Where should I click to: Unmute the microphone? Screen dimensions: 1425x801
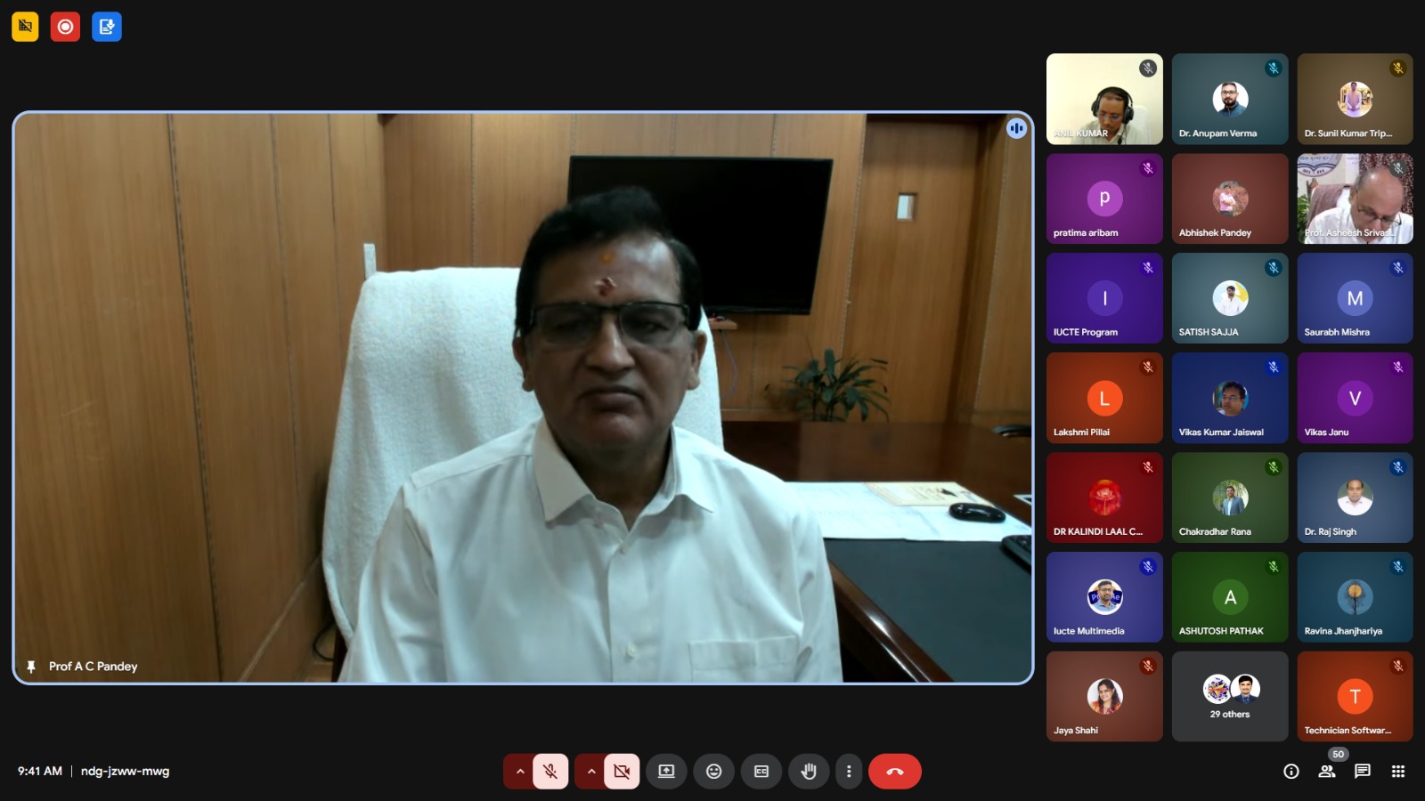(x=550, y=772)
